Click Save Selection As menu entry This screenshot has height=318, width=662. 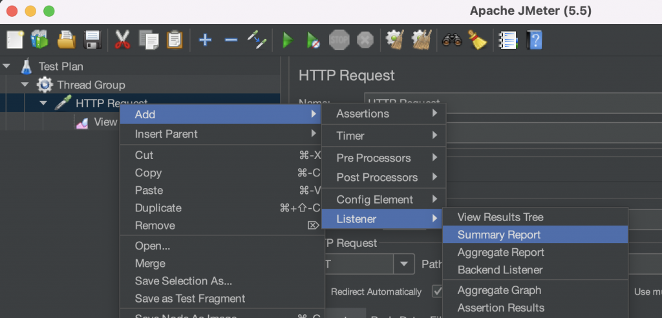183,281
